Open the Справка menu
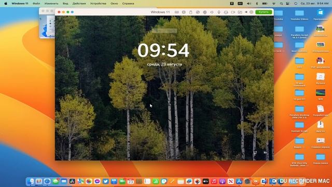The width and height of the screenshot is (332, 187). [x=128, y=4]
